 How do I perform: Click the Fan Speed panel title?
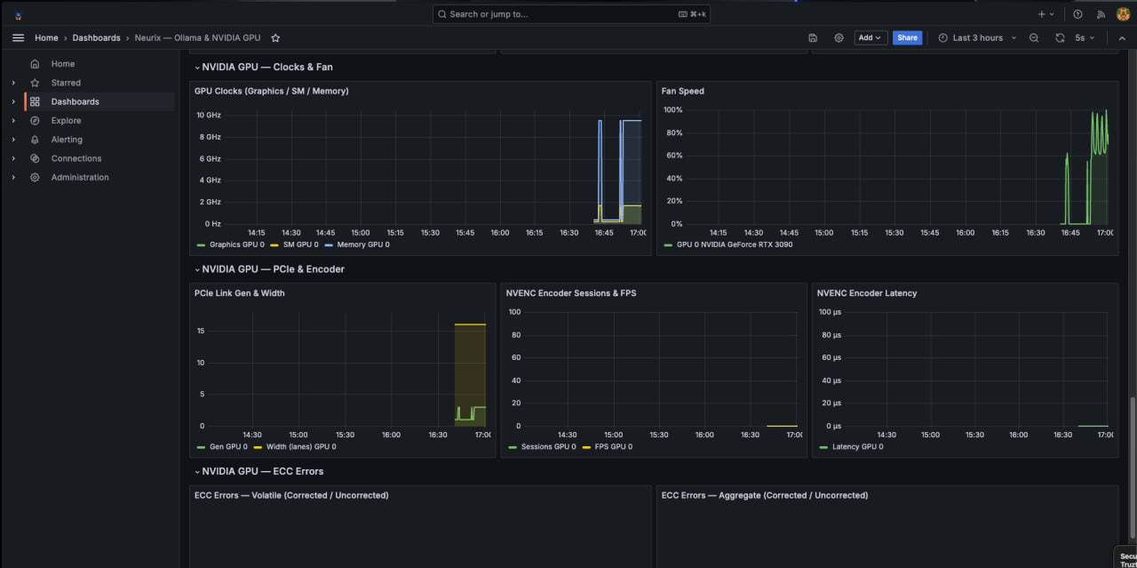tap(683, 91)
